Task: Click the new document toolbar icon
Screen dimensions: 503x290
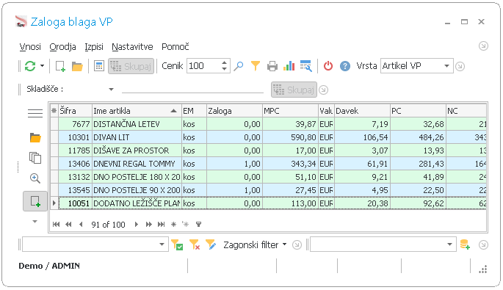Action: coord(60,66)
